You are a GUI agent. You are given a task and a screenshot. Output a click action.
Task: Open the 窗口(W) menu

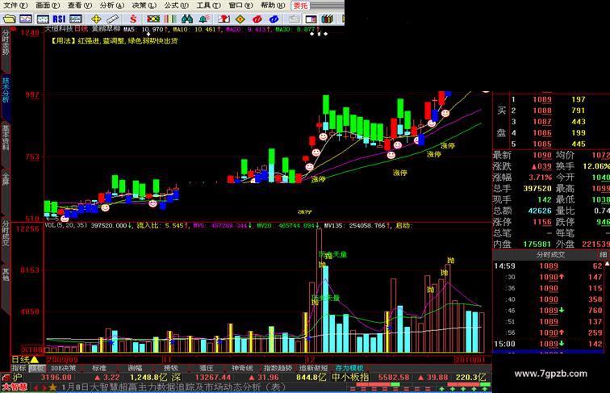(240, 6)
